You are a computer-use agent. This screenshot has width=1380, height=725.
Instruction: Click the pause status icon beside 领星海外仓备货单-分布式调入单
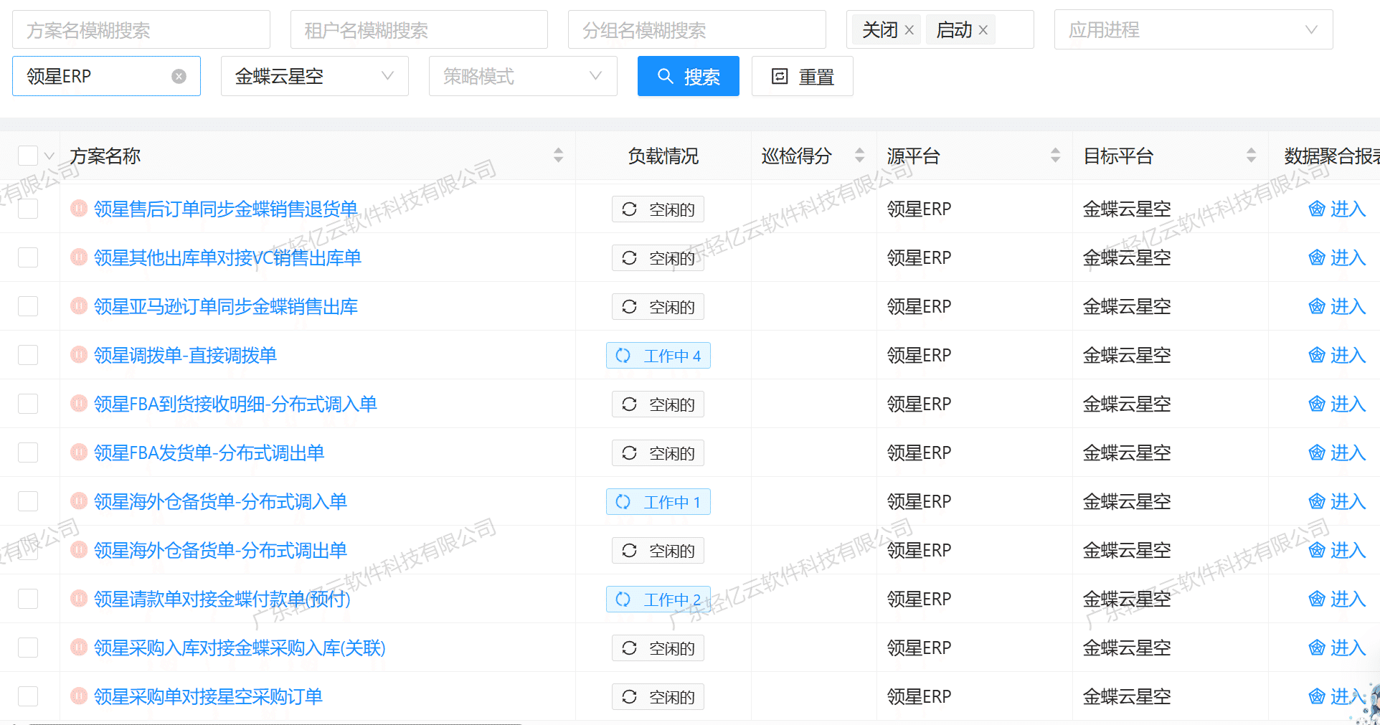point(79,501)
